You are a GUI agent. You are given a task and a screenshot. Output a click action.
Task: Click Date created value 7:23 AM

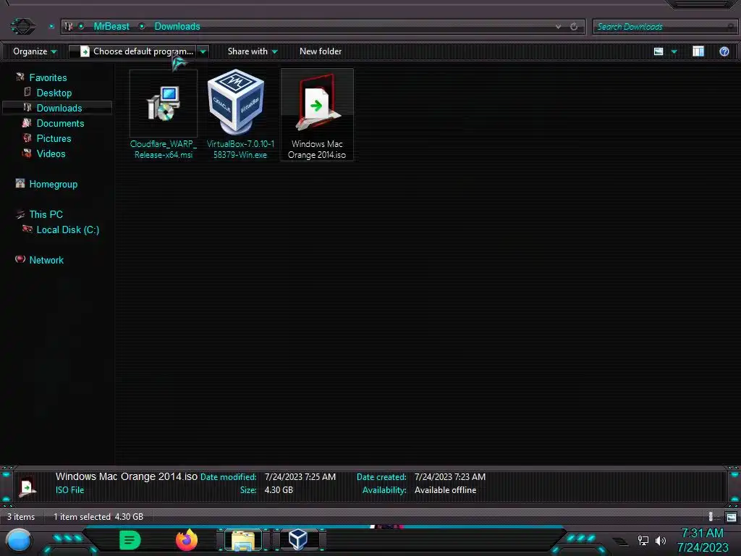[450, 476]
